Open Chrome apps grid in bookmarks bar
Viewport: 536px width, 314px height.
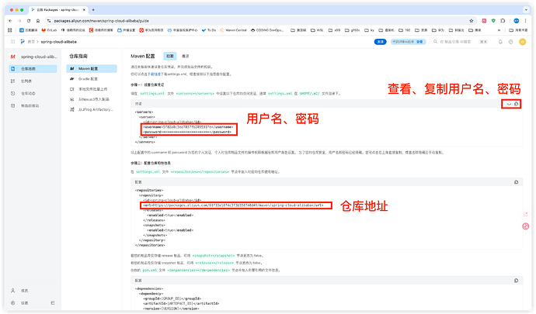click(x=10, y=30)
